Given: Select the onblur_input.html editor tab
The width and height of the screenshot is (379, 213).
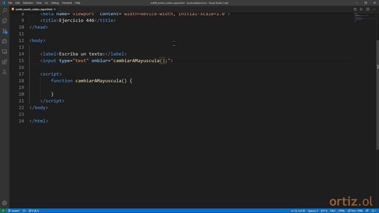Looking at the screenshot, I should 33,9.
